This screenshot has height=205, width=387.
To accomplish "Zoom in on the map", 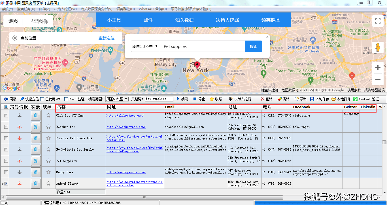I will coord(378,68).
